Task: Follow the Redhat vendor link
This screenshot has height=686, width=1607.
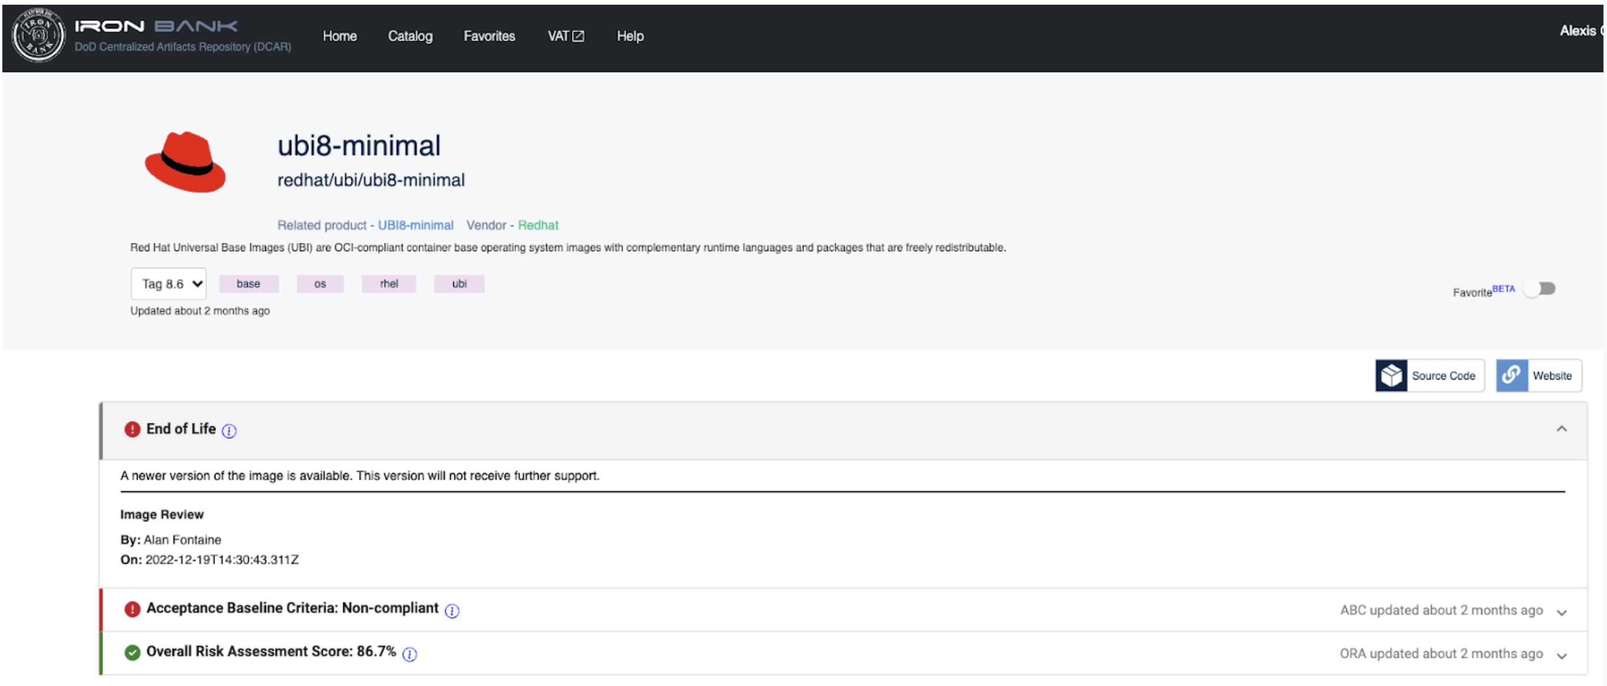Action: [x=538, y=225]
